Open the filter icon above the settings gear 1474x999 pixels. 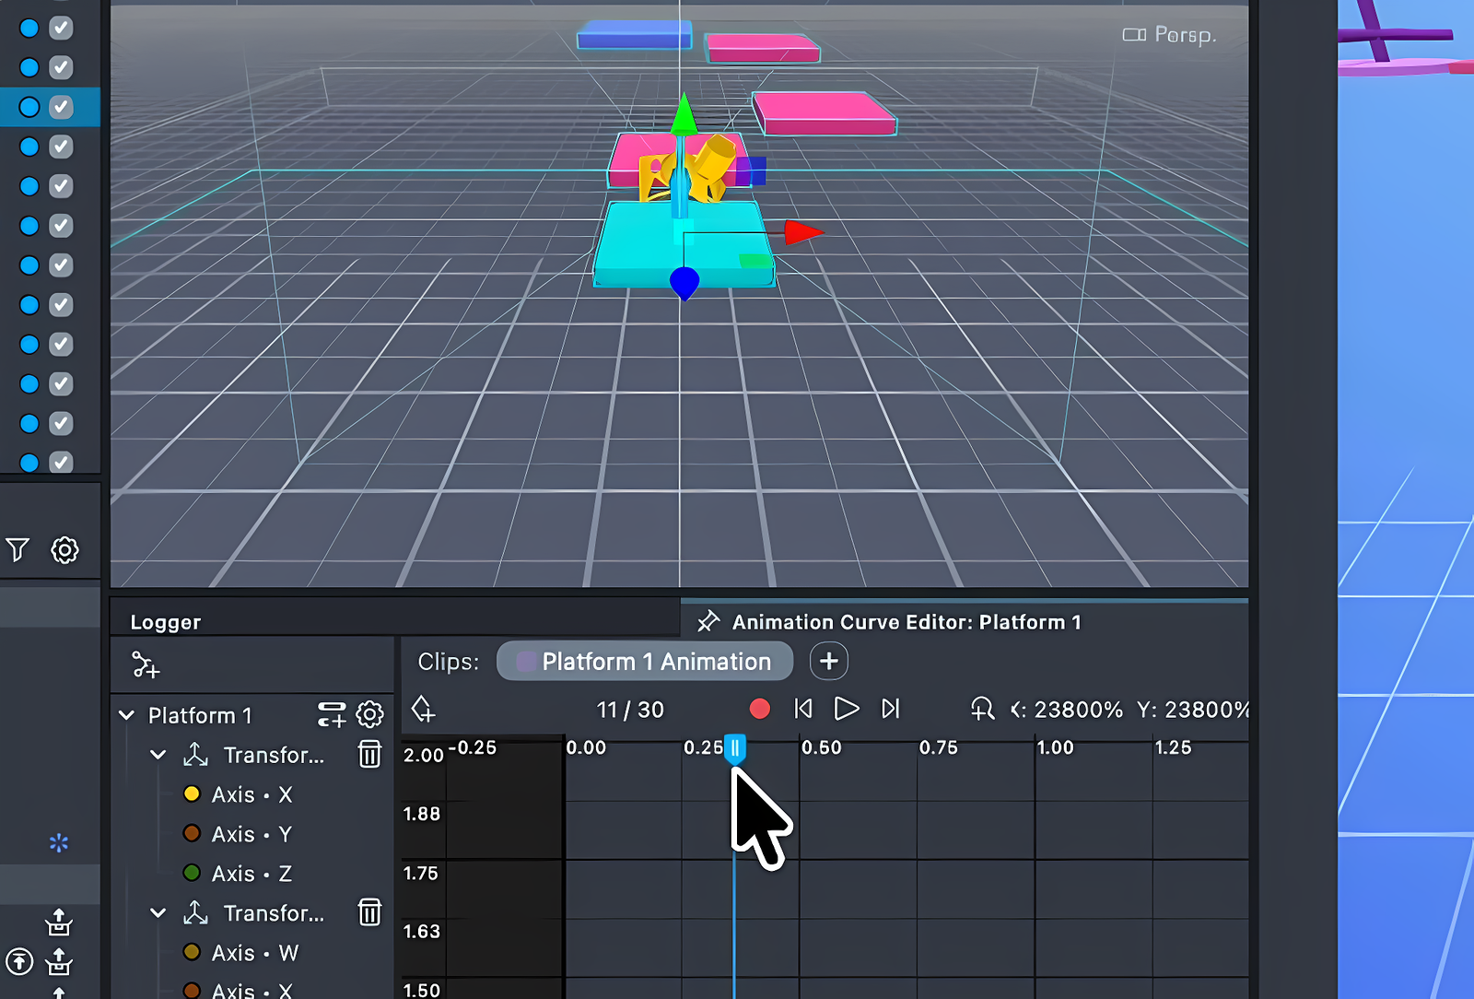coord(17,550)
